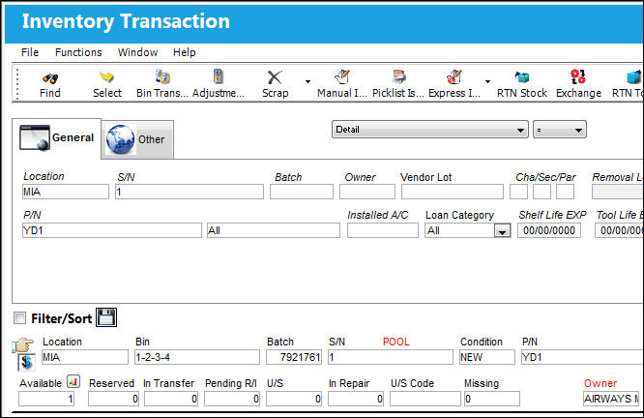
Task: Click the result S/N field under POOL
Action: pyautogui.click(x=391, y=357)
